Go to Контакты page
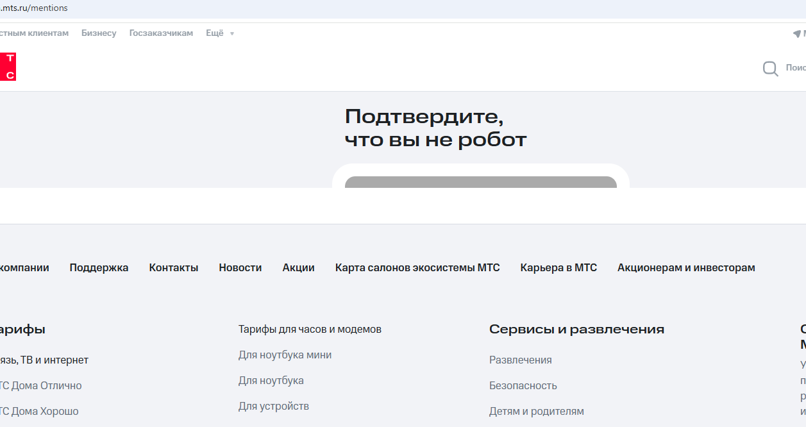 tap(173, 268)
